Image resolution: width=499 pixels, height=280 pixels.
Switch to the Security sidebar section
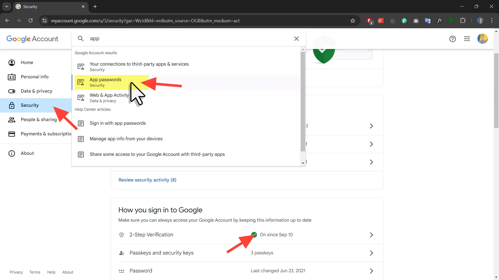click(30, 105)
